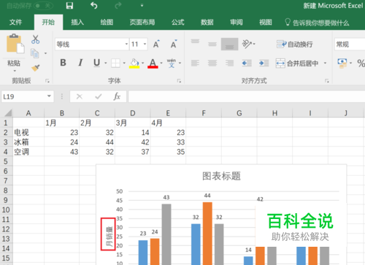Open the 剪贴板 dialog launcher
Viewport: 365px width, 265px height.
(47, 81)
